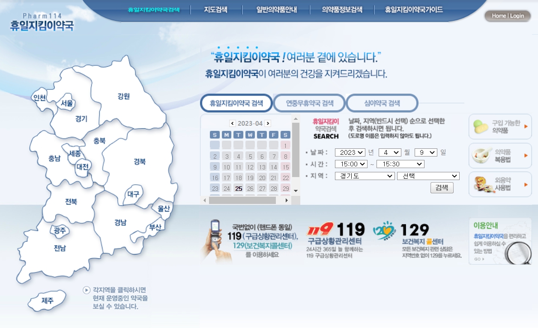This screenshot has height=328, width=538.
Task: Click the calendar scroll down arrow
Action: coord(296,191)
